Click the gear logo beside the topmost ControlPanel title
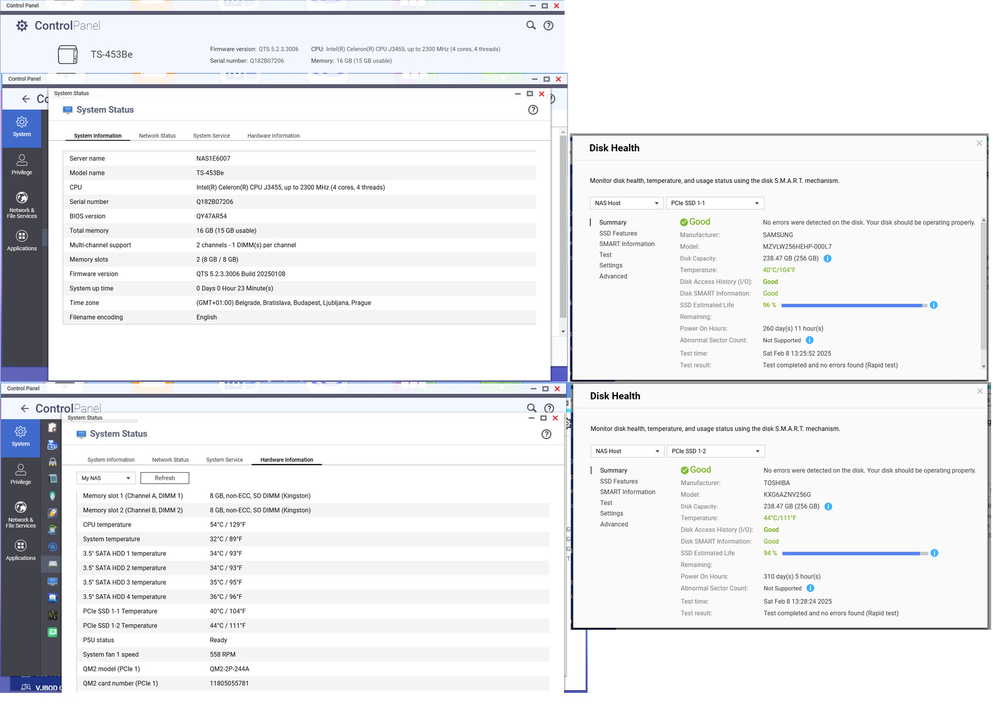Viewport: 993px width, 721px height. point(22,26)
